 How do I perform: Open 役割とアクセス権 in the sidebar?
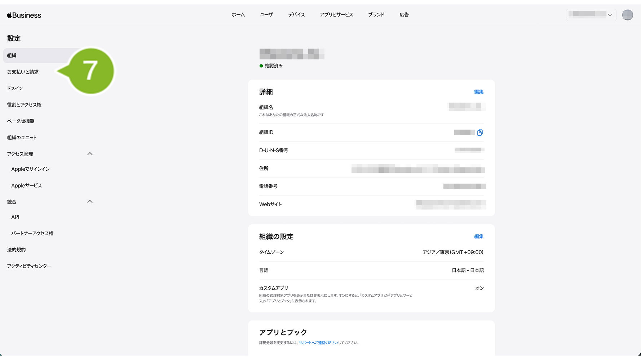tap(24, 105)
